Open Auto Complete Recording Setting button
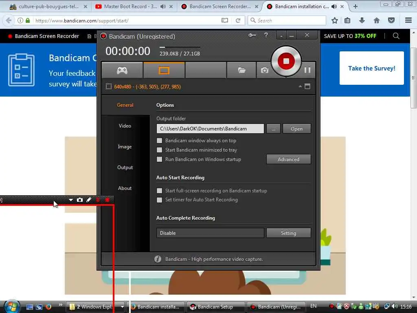Viewport: 417px width, 313px height. pyautogui.click(x=289, y=233)
